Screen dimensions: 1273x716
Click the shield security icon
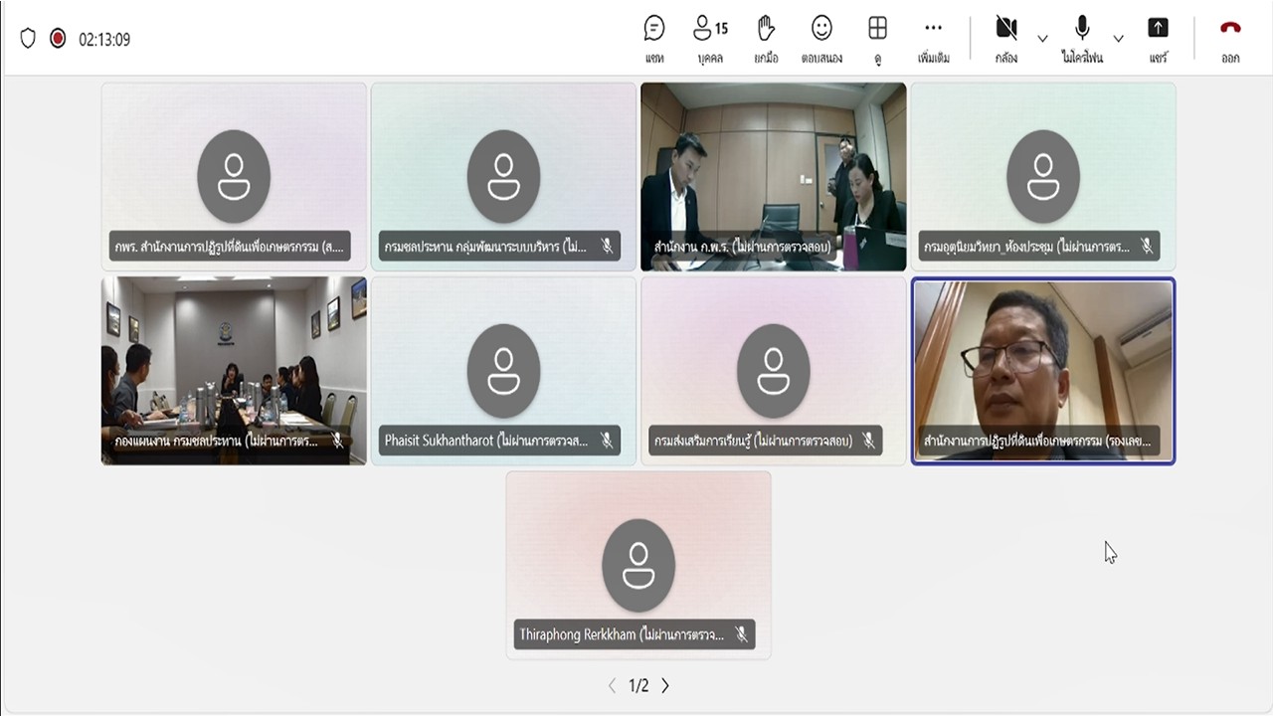coord(28,39)
